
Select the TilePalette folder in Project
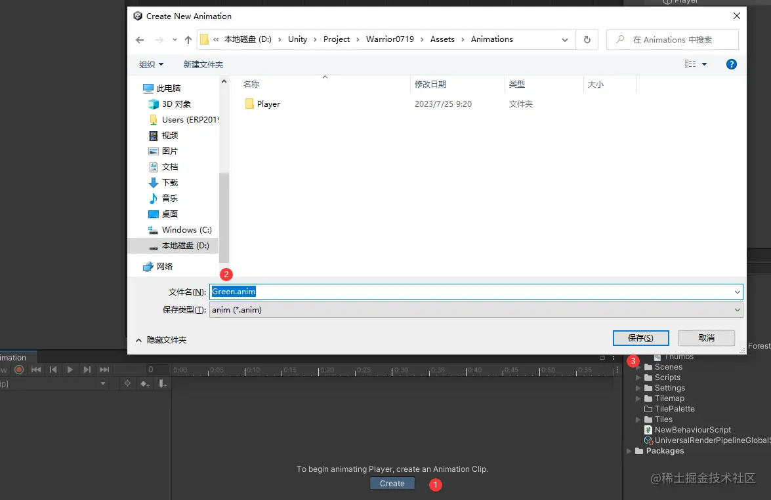pos(669,409)
